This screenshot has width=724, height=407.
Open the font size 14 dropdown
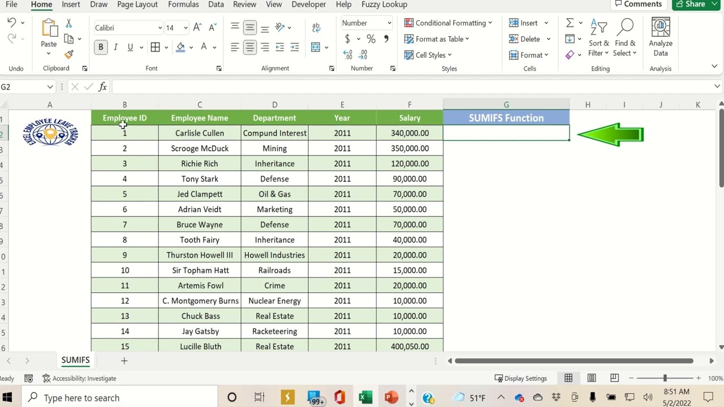tap(185, 28)
